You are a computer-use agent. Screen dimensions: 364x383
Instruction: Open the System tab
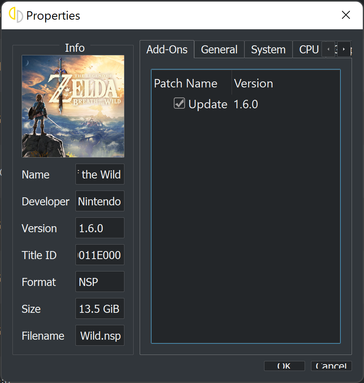click(x=268, y=50)
